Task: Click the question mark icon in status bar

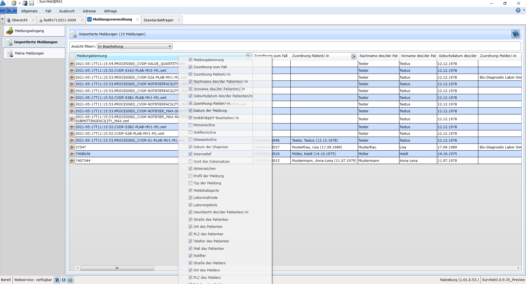Action: pyautogui.click(x=70, y=280)
